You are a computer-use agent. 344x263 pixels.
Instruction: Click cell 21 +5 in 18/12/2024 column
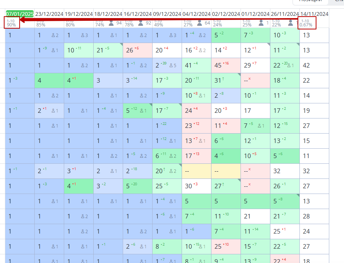tap(108, 51)
